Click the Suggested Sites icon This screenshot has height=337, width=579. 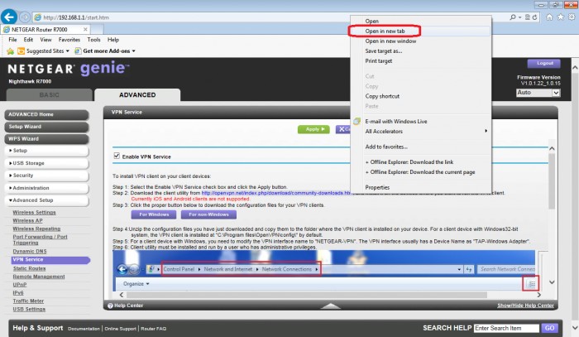point(21,51)
